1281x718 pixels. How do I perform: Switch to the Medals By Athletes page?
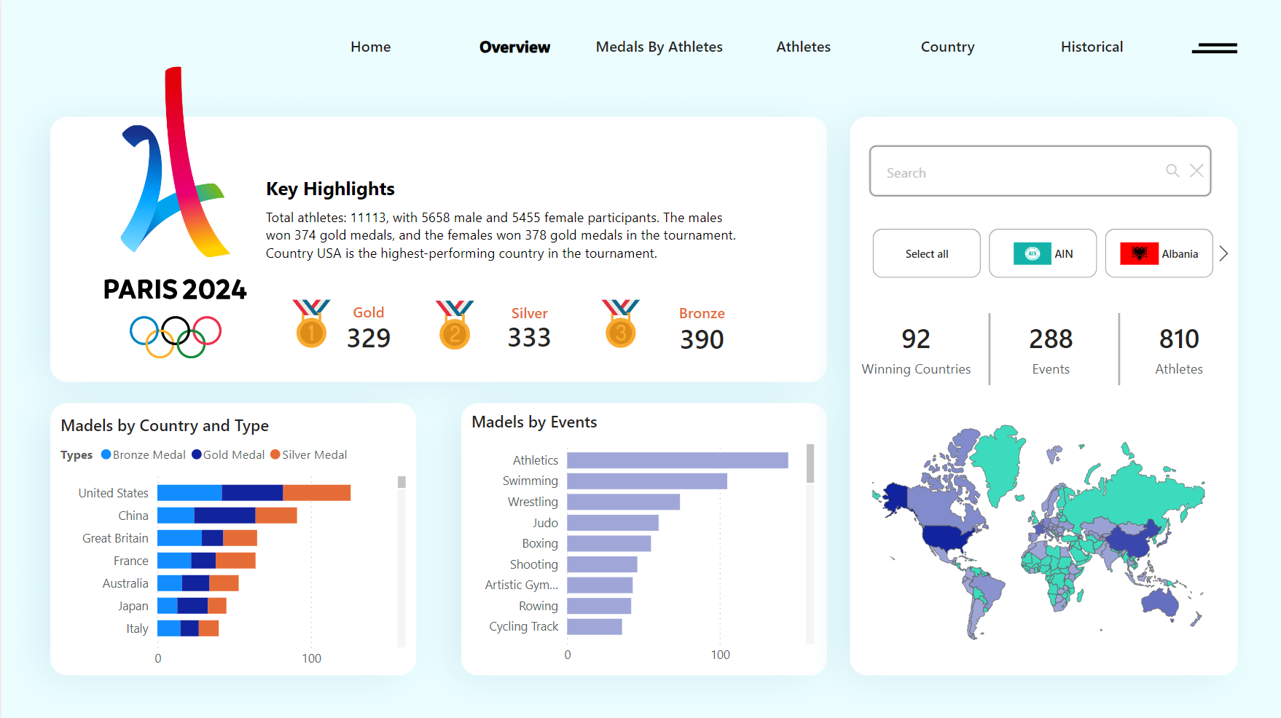pyautogui.click(x=659, y=47)
